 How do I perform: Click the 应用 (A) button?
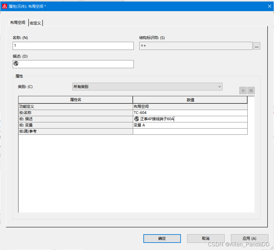point(249,238)
